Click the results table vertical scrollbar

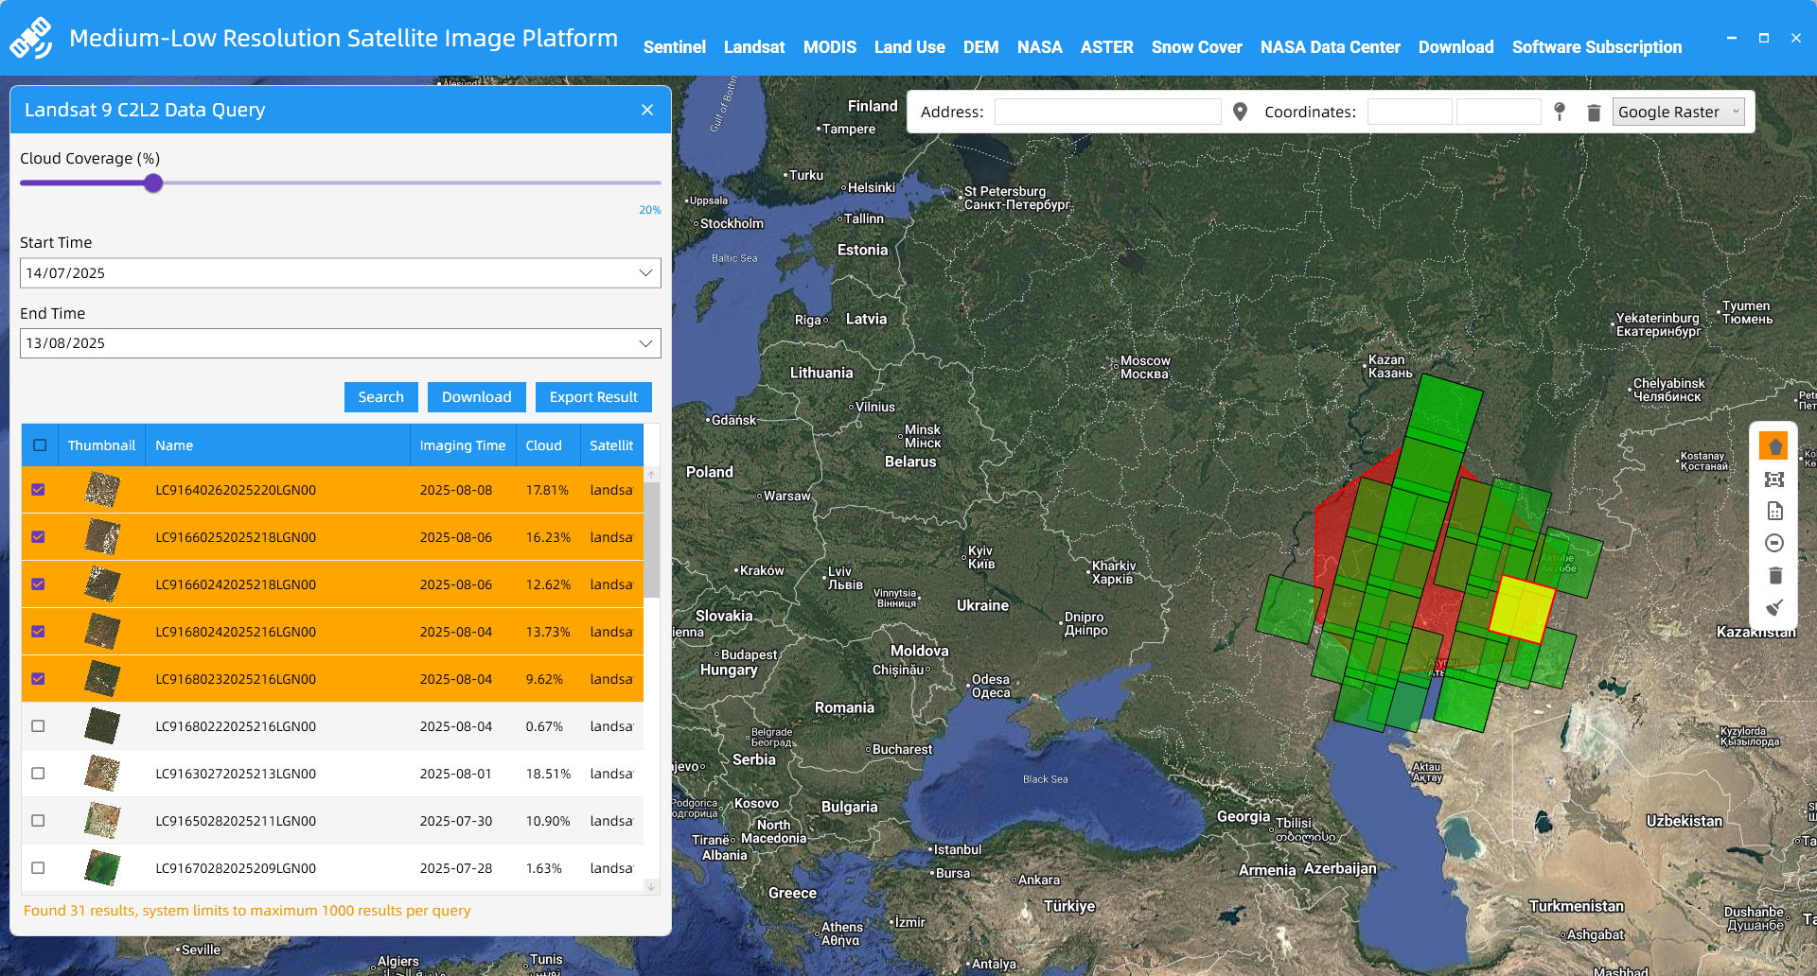(x=651, y=540)
